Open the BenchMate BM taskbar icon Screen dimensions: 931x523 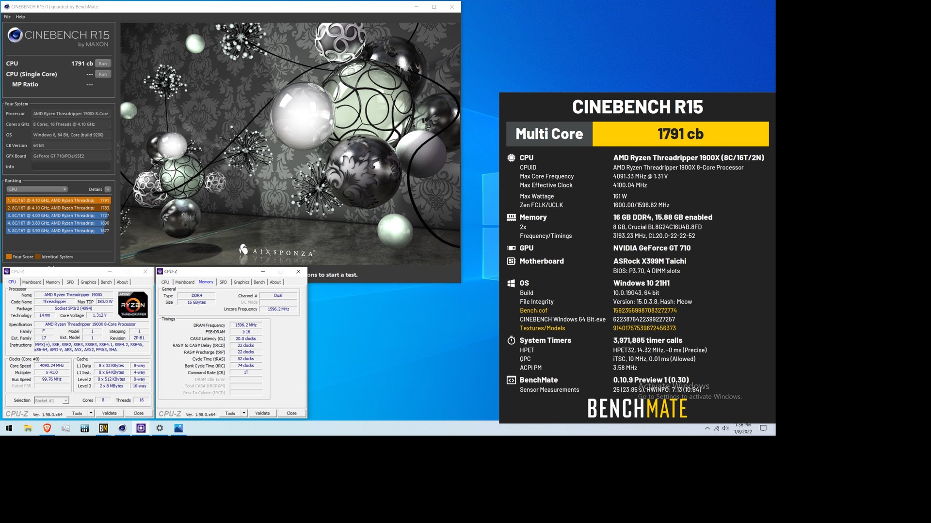103,428
